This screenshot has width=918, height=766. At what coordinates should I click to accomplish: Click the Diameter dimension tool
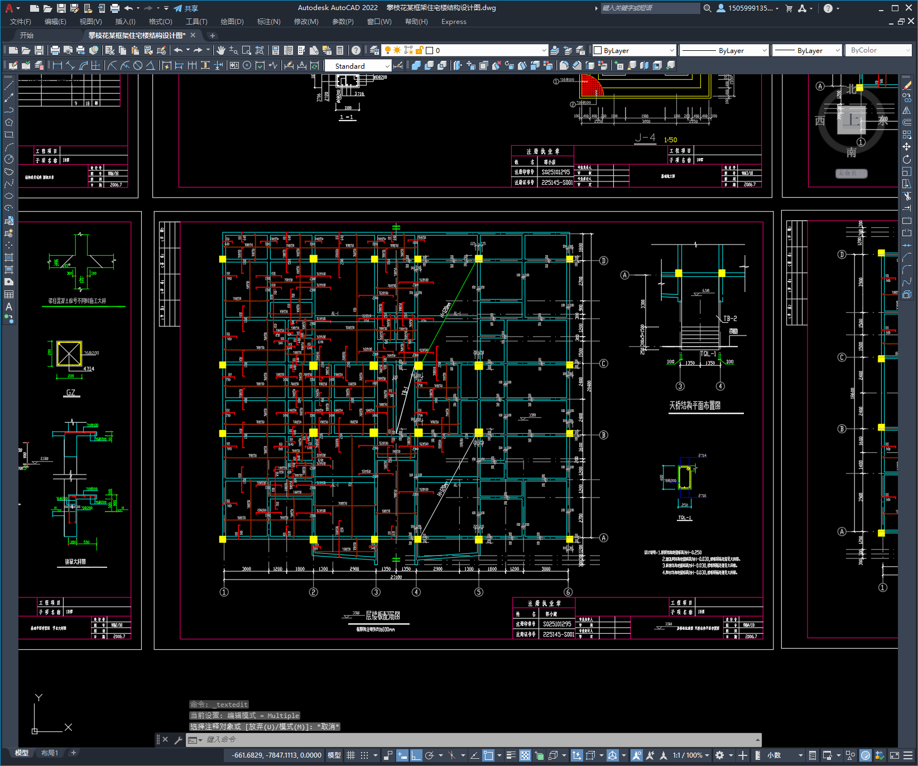click(x=138, y=65)
